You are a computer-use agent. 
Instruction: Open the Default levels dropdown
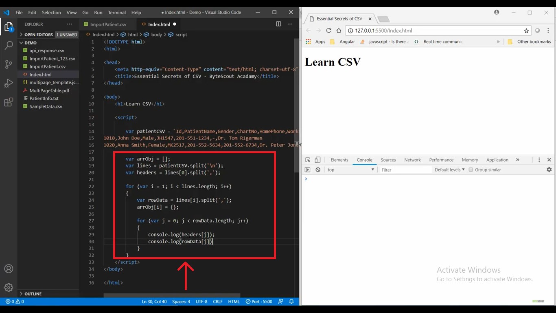(449, 170)
